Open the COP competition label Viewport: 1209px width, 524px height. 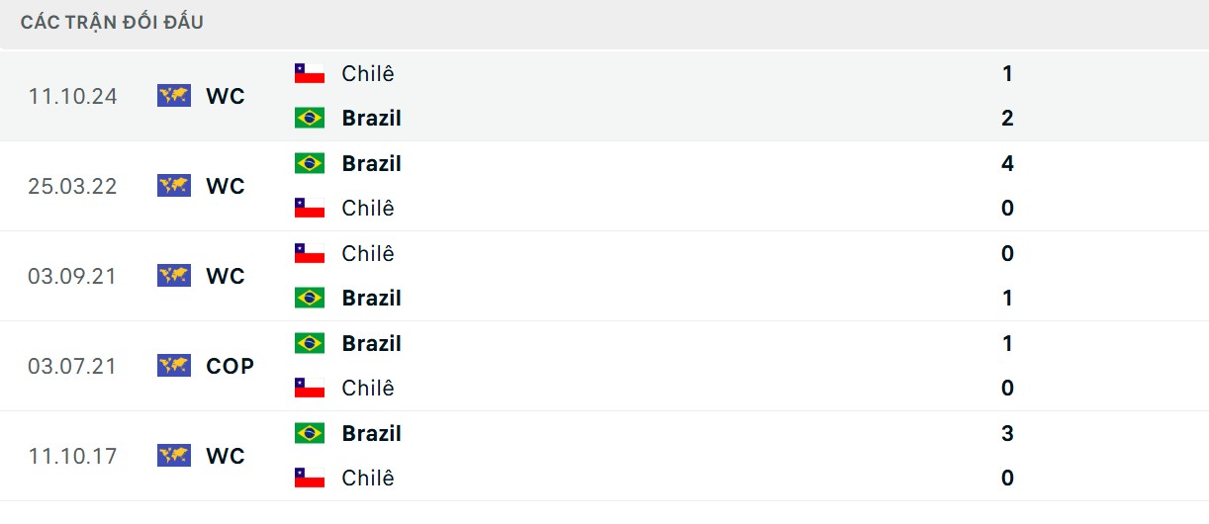pos(231,366)
